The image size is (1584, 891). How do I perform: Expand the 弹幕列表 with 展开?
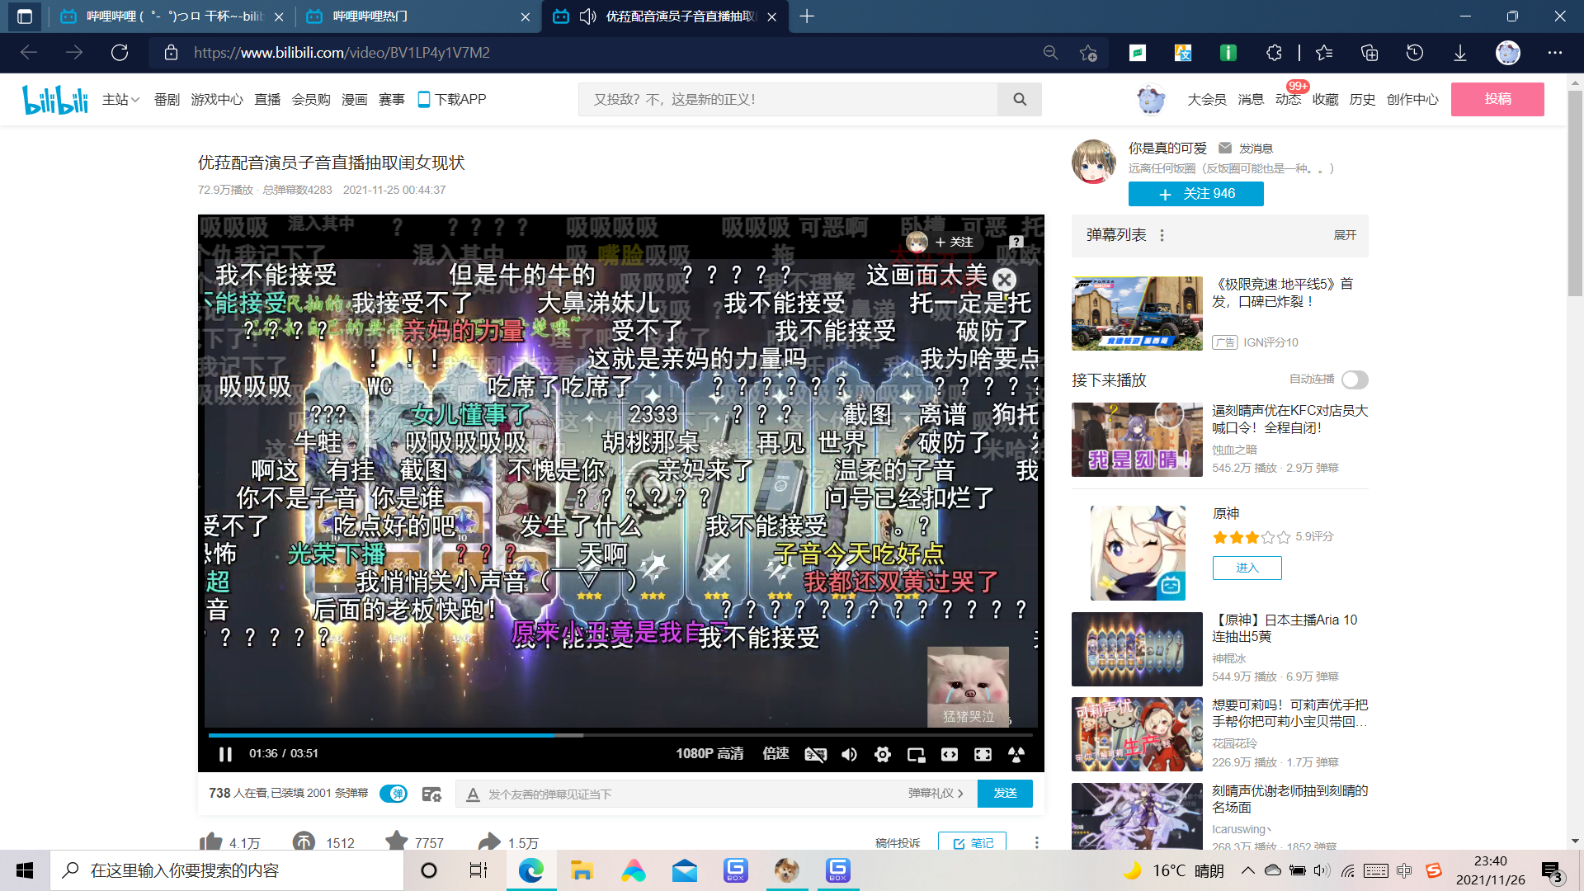(x=1345, y=235)
